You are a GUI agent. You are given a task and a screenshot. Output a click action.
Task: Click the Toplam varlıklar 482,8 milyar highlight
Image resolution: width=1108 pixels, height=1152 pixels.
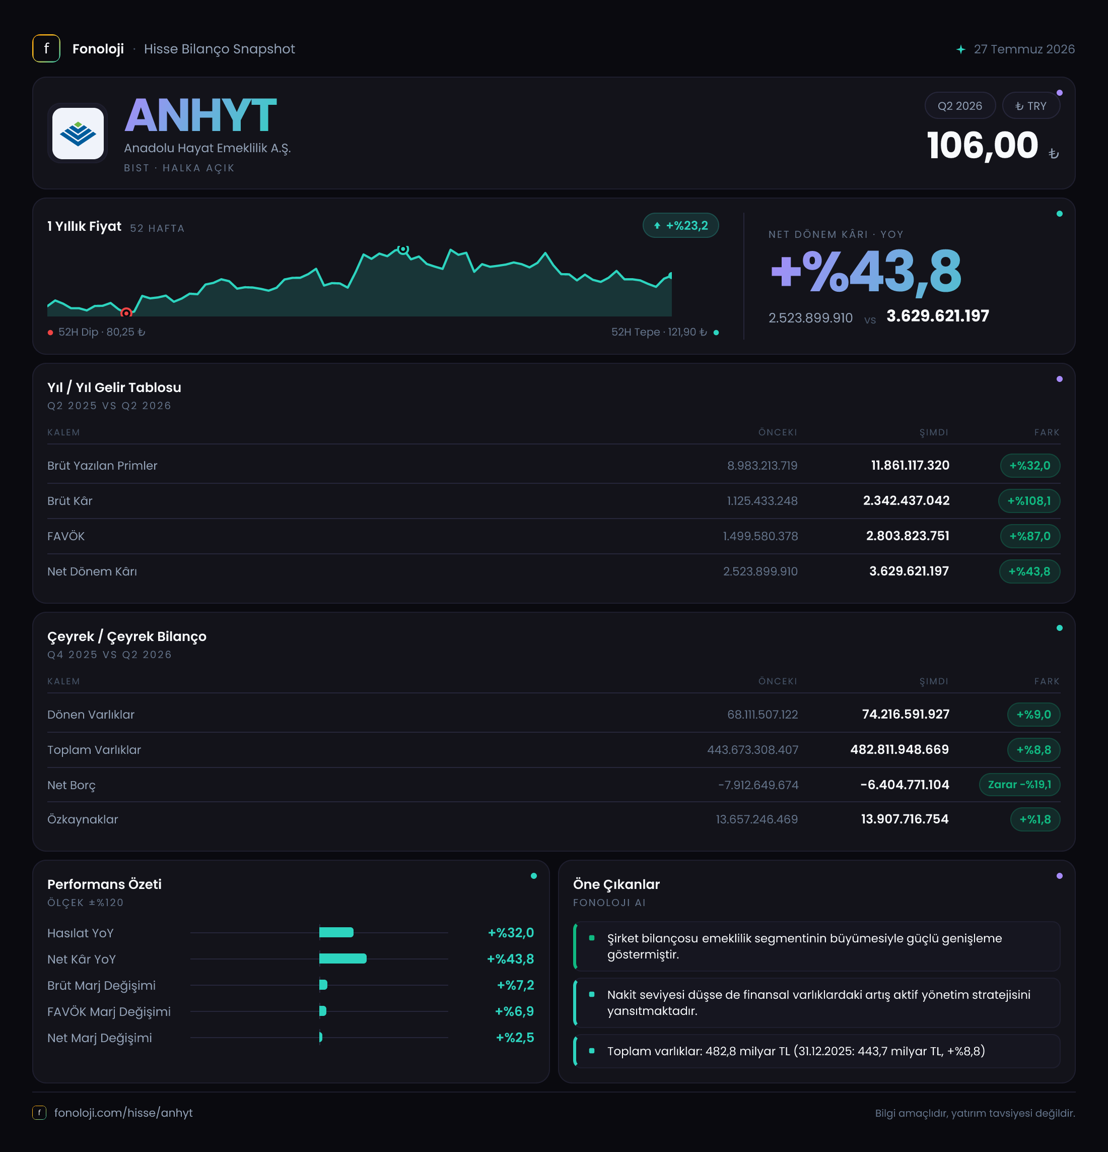(x=816, y=1051)
